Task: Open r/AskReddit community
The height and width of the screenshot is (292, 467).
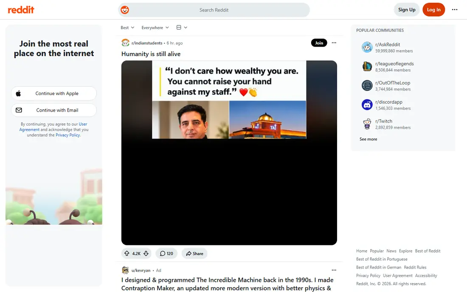Action: tap(388, 45)
